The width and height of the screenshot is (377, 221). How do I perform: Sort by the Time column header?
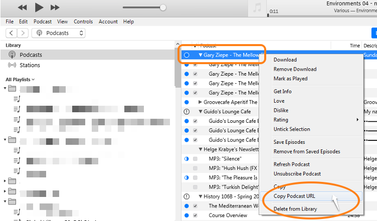click(x=355, y=46)
